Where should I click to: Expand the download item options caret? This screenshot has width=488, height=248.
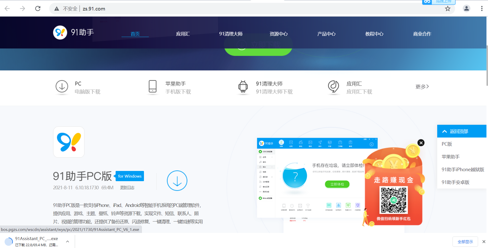67,241
